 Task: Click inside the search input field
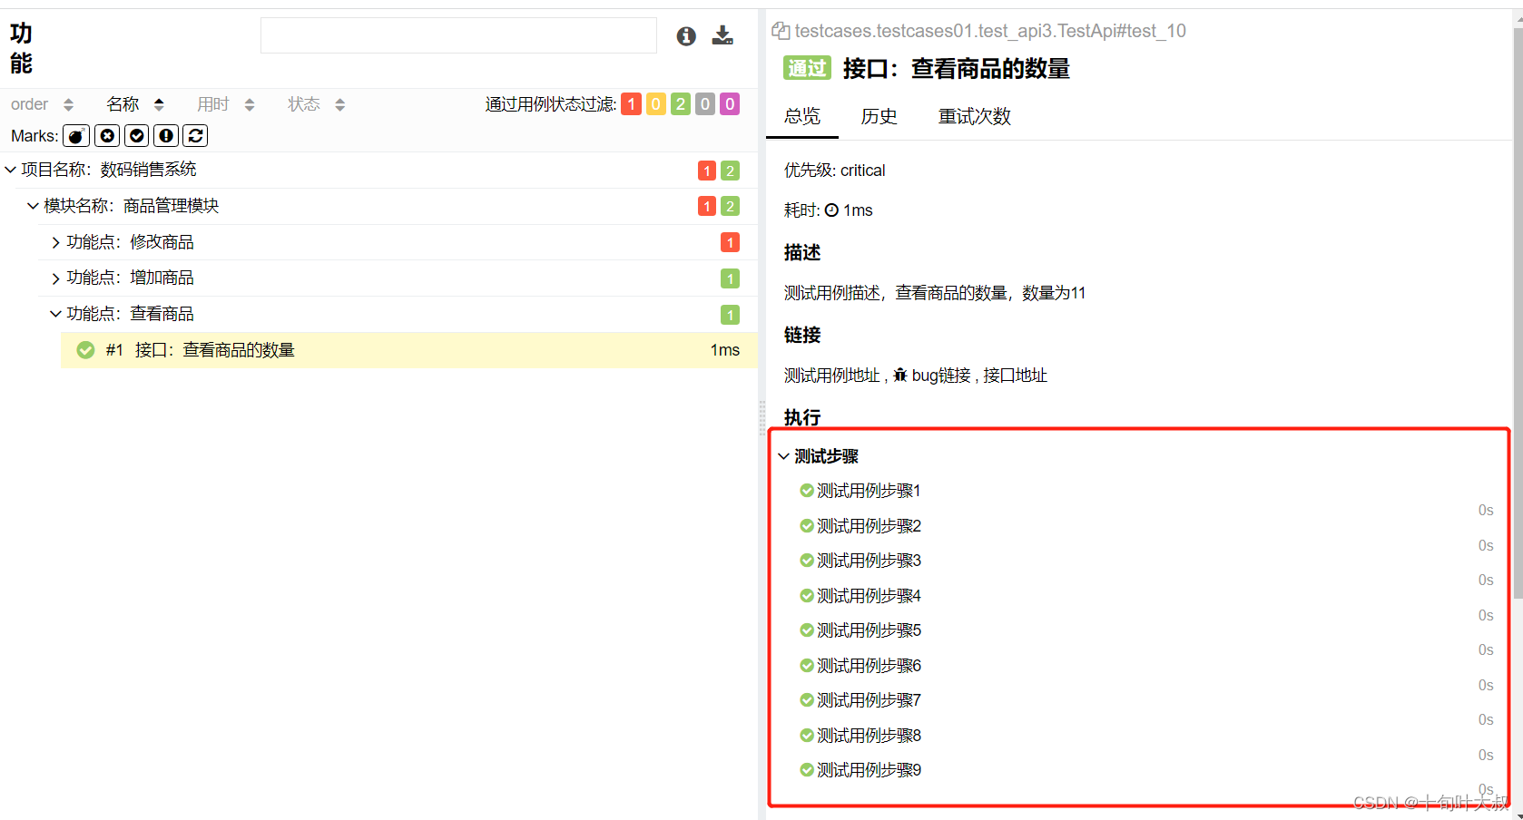(x=458, y=35)
